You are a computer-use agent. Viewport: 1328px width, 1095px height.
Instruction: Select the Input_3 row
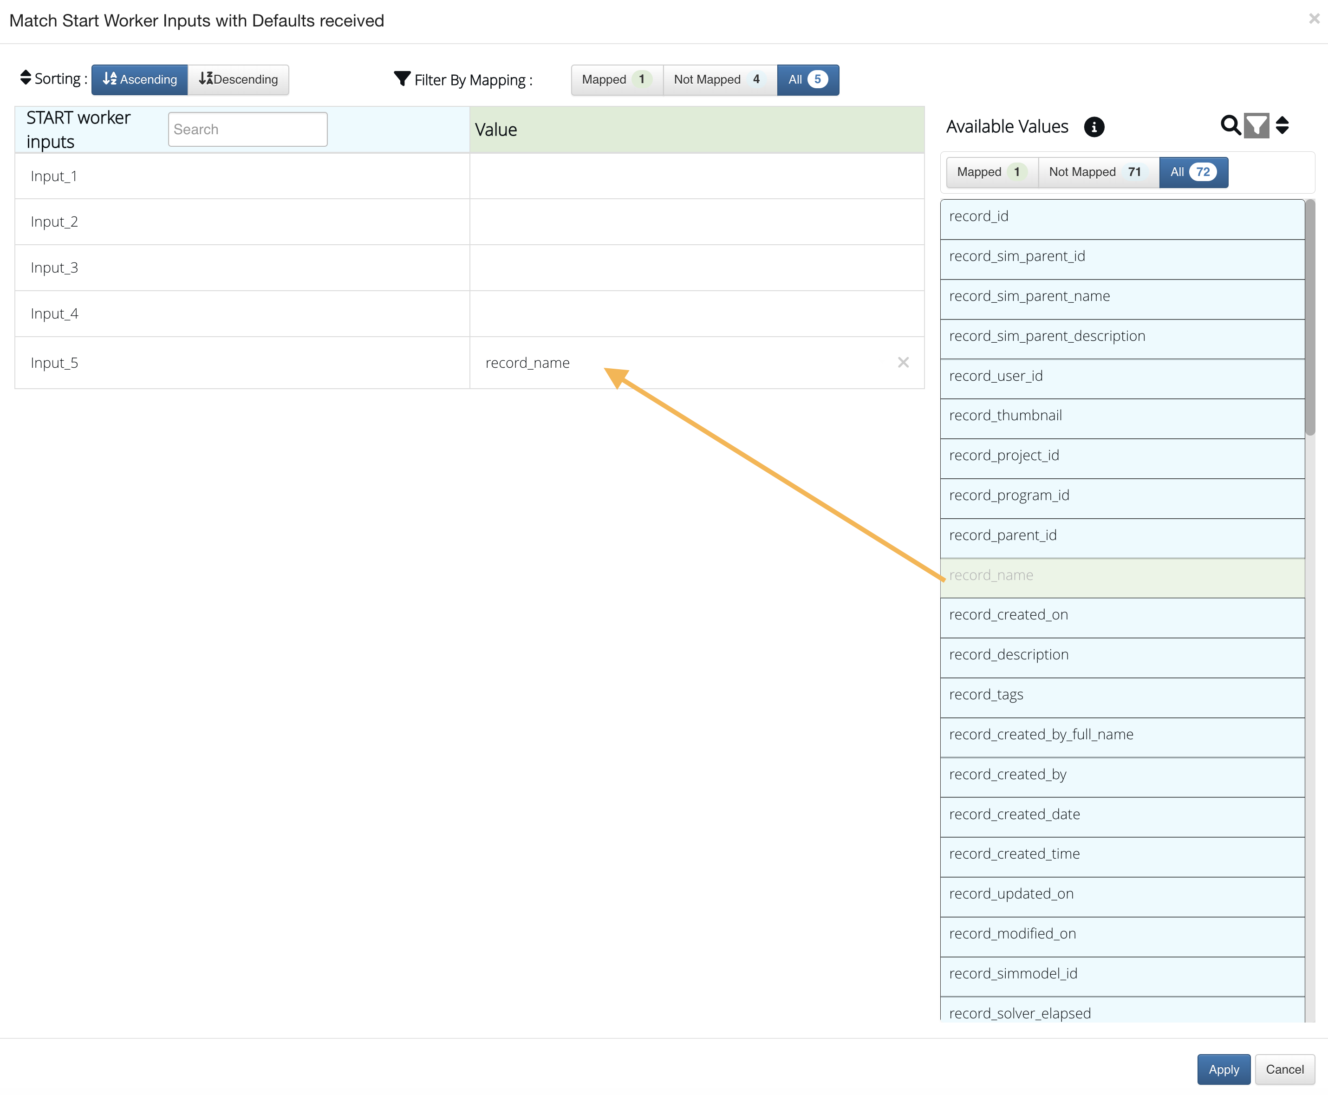point(469,268)
